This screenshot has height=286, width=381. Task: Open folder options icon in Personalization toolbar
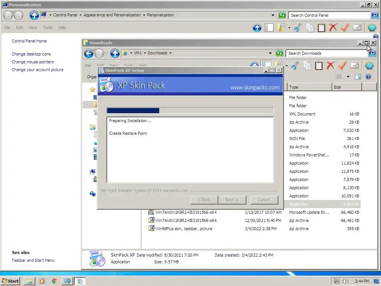tap(281, 28)
